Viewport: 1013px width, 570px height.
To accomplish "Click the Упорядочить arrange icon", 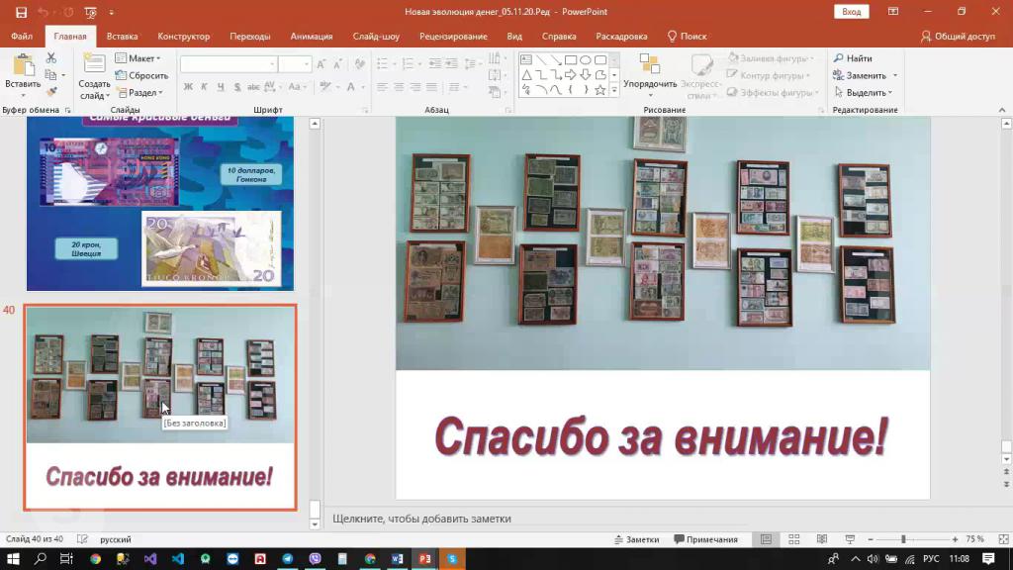I will (x=650, y=65).
